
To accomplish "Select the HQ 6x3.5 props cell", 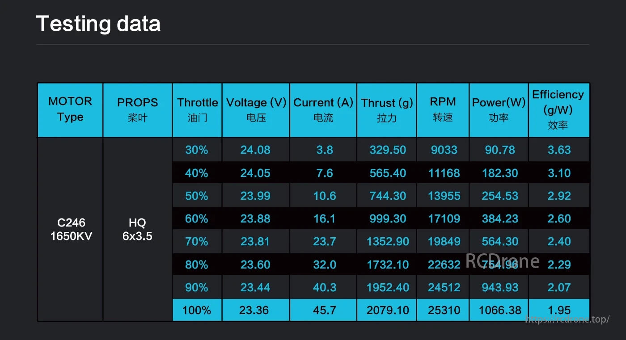I will click(137, 229).
